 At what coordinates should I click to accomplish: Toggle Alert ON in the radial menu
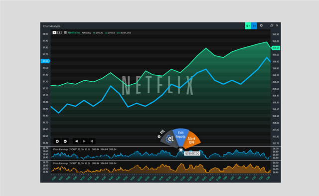point(191,141)
